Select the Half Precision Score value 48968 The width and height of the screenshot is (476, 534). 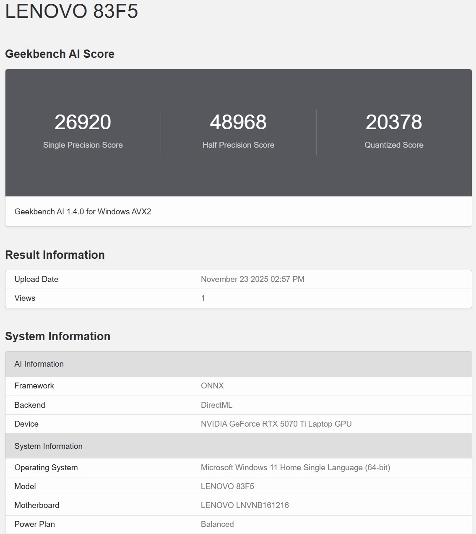point(238,123)
